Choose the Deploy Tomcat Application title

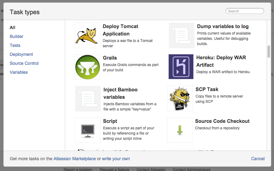point(120,30)
